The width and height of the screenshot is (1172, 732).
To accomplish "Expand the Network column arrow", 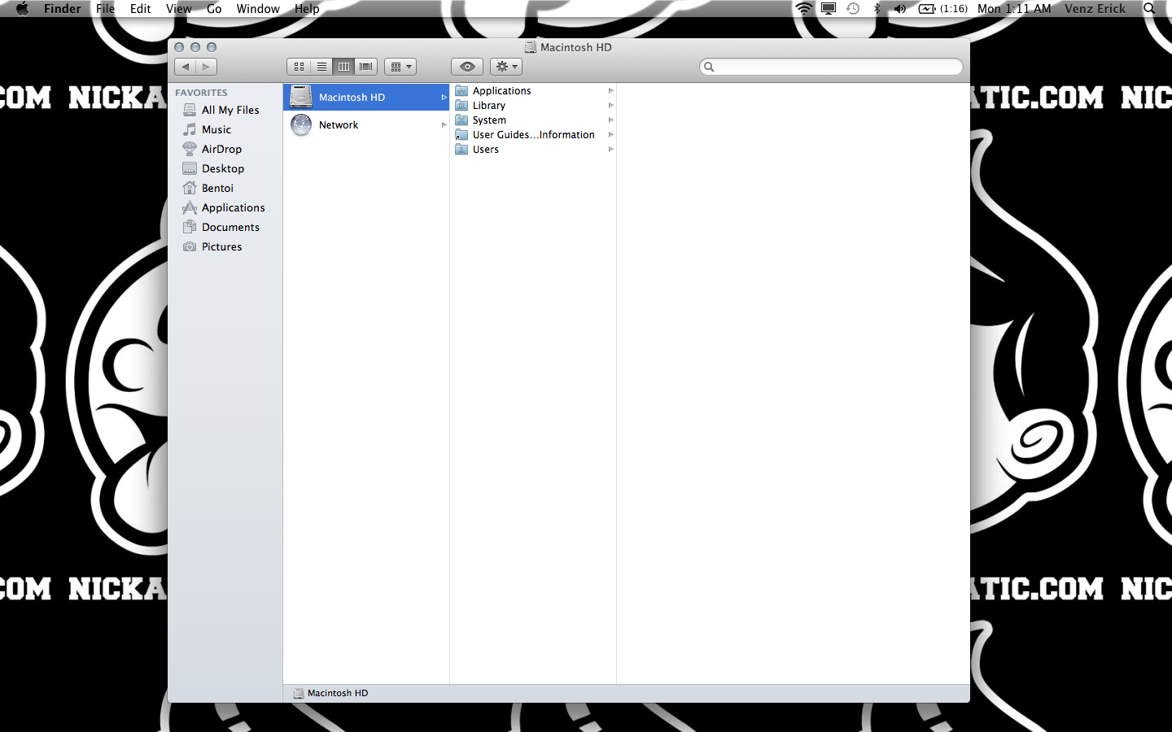I will click(x=444, y=124).
